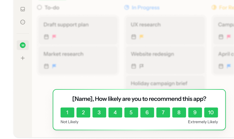
Task: Click calendar icon on Website redesign card
Action: [134, 66]
